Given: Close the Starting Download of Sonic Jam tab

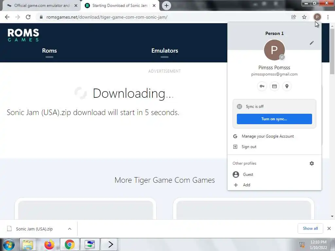Looking at the screenshot, I should pyautogui.click(x=154, y=6).
